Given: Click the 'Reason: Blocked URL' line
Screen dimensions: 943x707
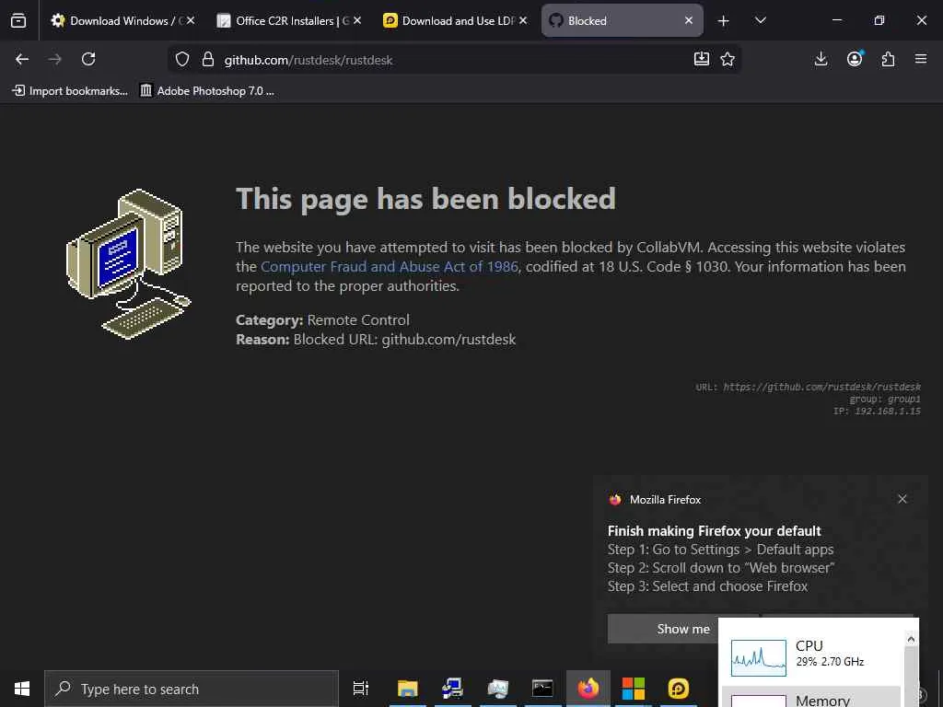Looking at the screenshot, I should coord(376,339).
